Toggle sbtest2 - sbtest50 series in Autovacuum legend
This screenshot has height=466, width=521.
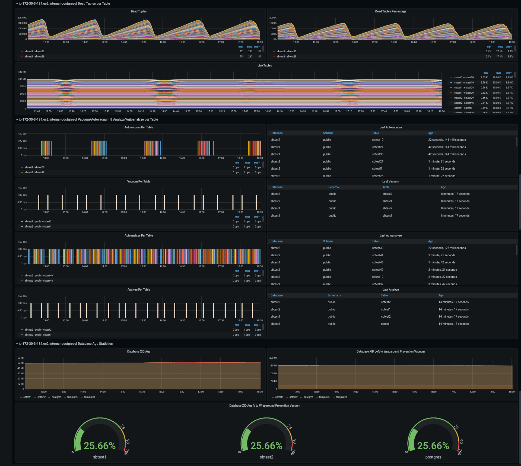click(34, 167)
